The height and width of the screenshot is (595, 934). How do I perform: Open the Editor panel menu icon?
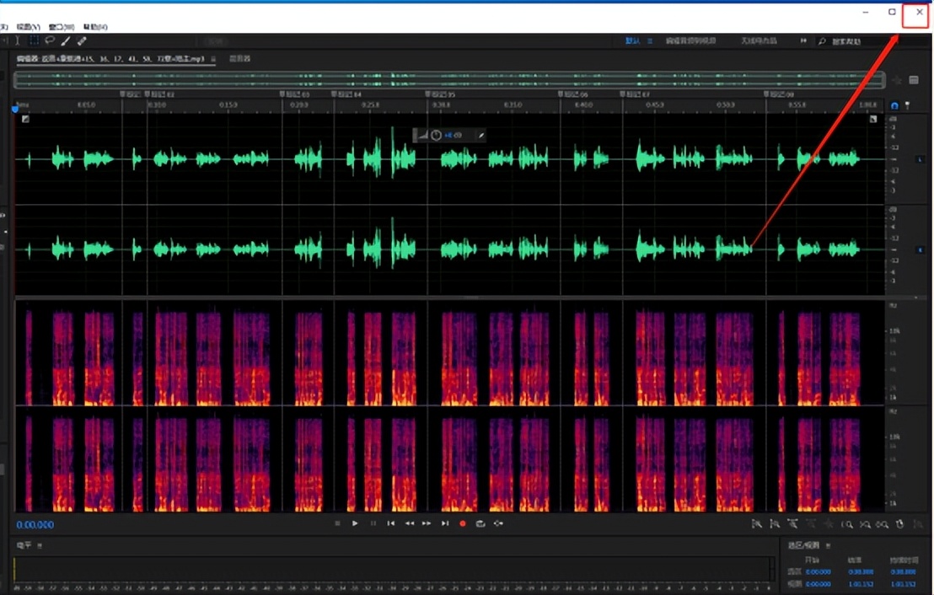[213, 59]
